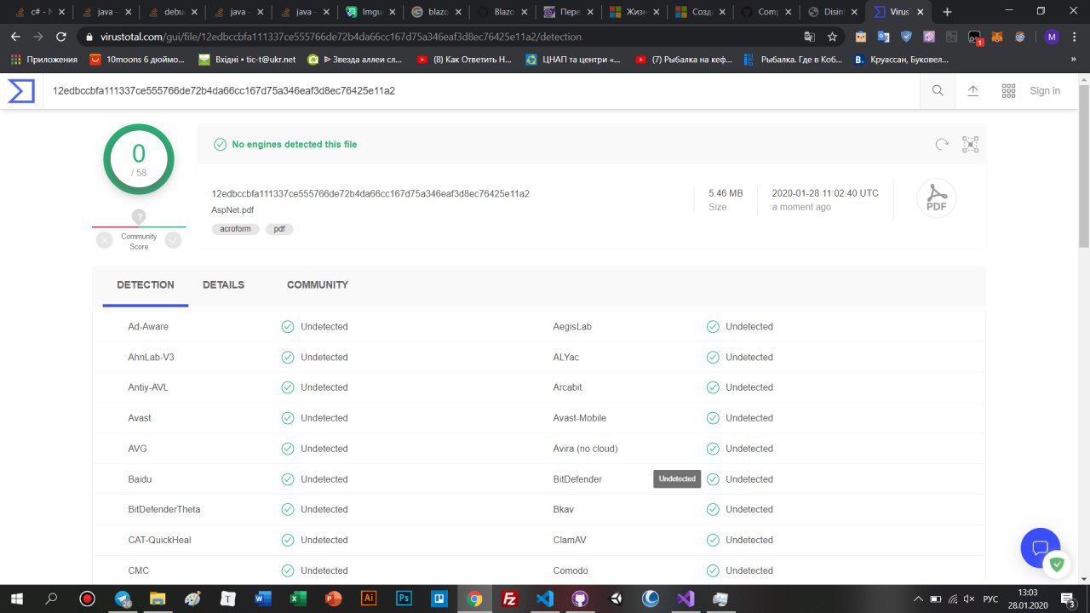Viewport: 1090px width, 613px height.
Task: Open the notification center icon
Action: tap(1068, 599)
